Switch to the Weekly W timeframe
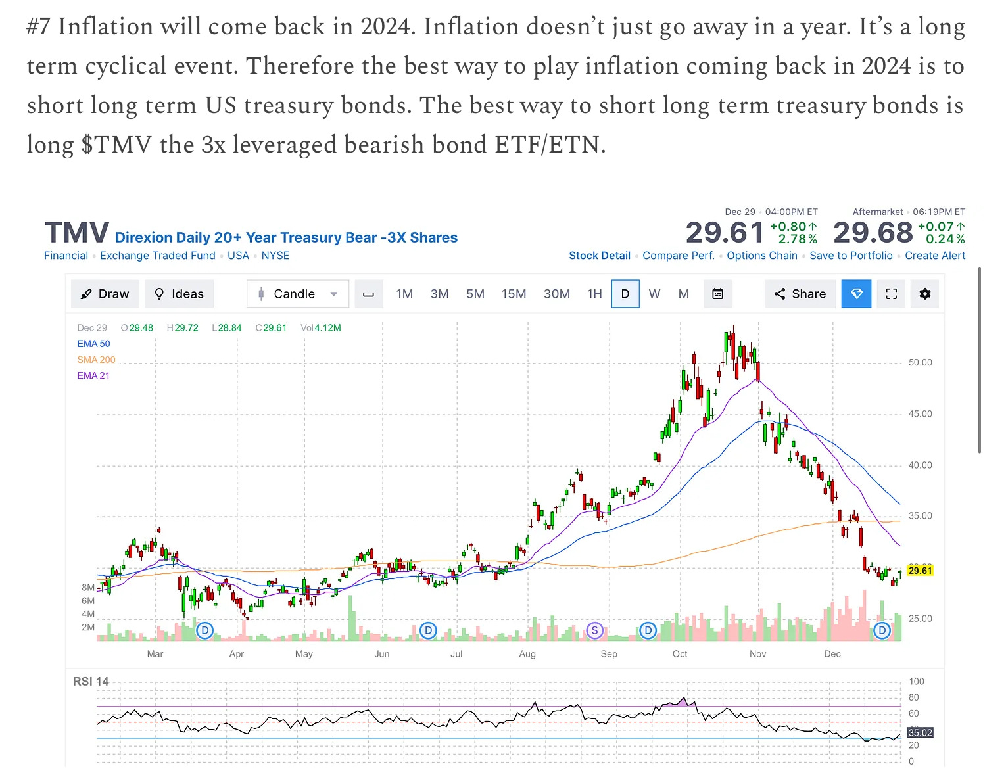The height and width of the screenshot is (777, 1006). click(x=654, y=294)
